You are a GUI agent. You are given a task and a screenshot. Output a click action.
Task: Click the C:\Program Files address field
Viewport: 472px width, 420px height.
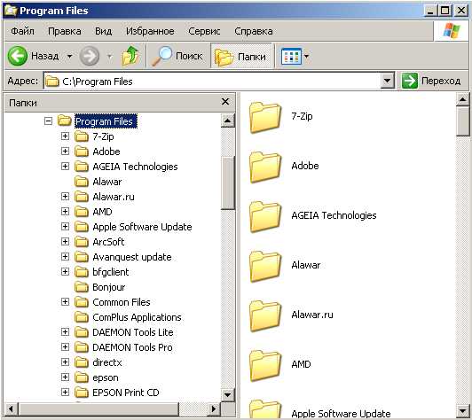(213, 81)
